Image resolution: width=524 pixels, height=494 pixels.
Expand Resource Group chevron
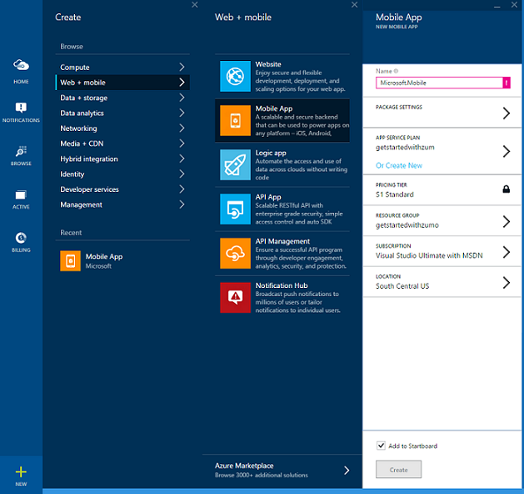[507, 221]
